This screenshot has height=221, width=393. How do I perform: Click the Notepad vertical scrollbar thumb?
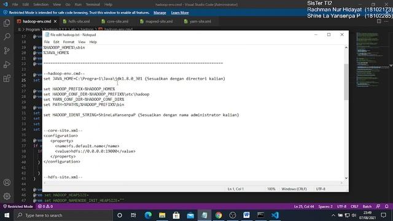pos(346,82)
